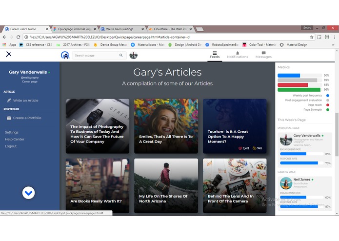
Task: Open Behind The Lens article card
Action: (235, 186)
